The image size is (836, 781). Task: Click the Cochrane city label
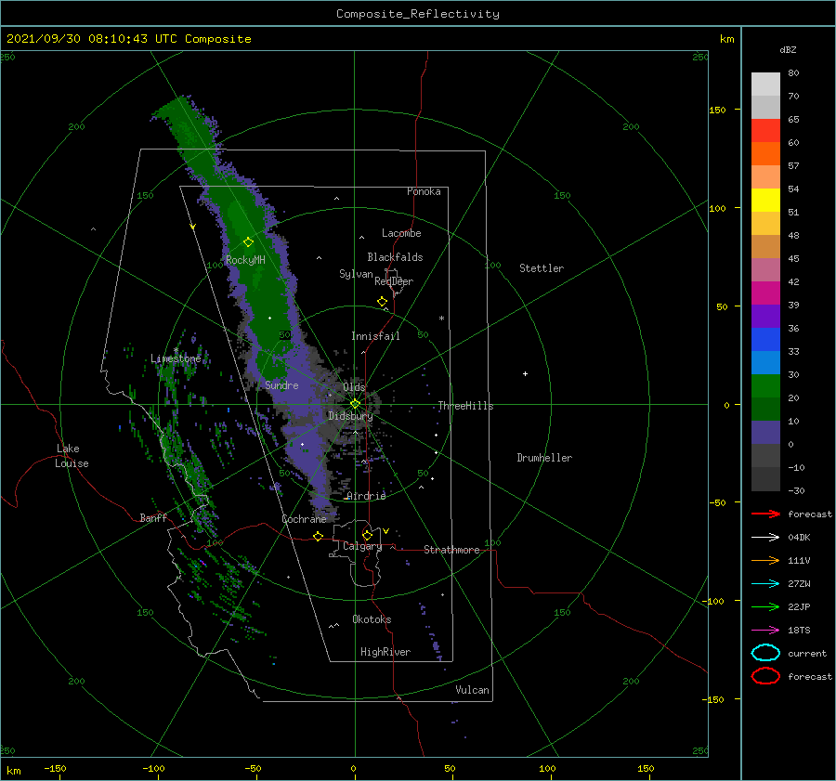[x=304, y=519]
